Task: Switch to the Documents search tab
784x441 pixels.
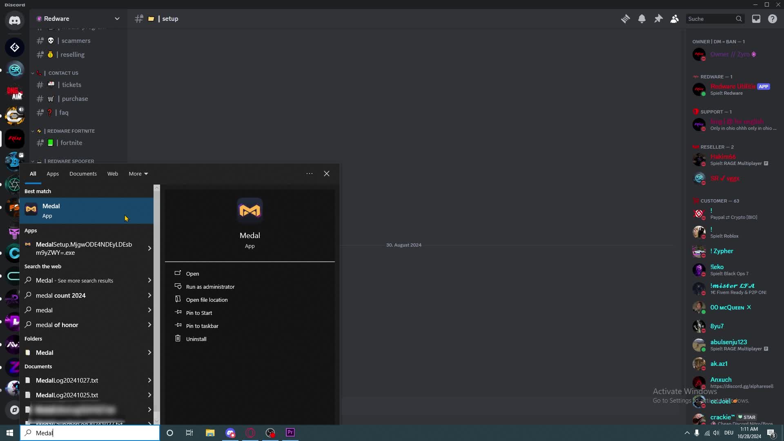Action: pyautogui.click(x=83, y=174)
